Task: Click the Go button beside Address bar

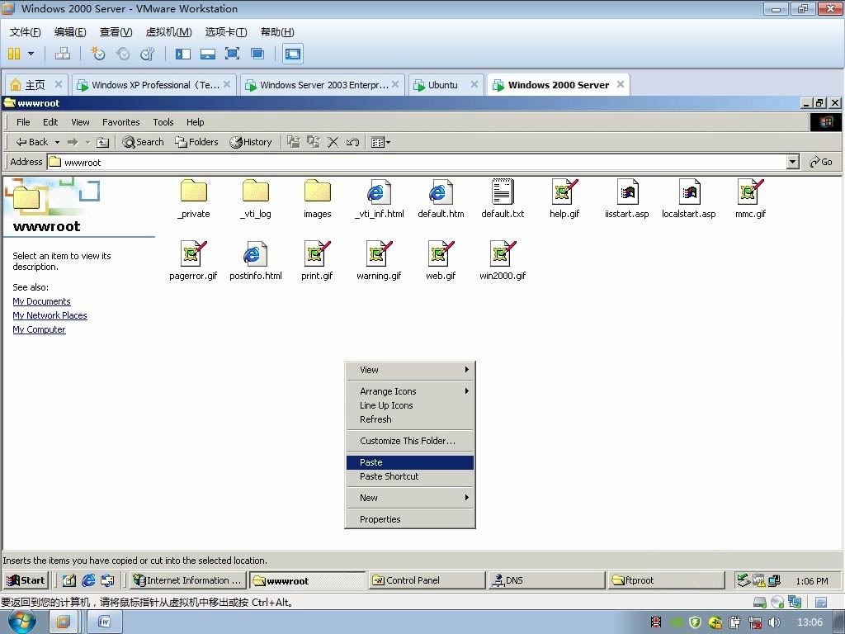Action: [821, 162]
